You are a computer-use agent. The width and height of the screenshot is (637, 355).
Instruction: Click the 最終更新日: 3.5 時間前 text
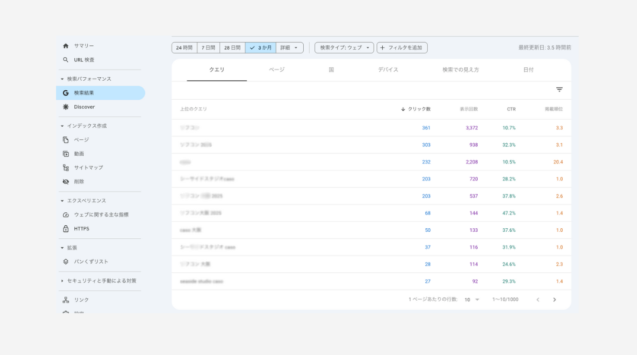545,48
